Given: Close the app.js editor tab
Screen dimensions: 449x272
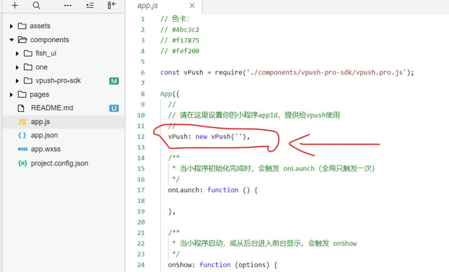Looking at the screenshot, I should pyautogui.click(x=192, y=6).
